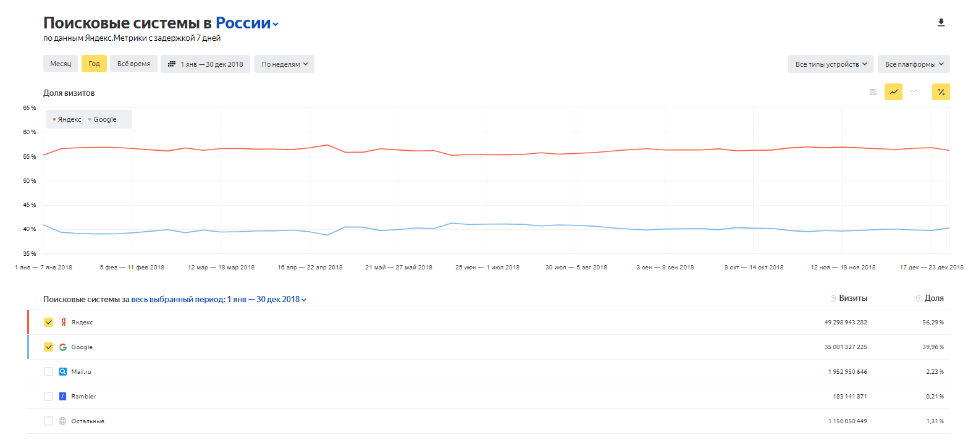This screenshot has width=976, height=443.
Task: Uncheck the Яндекс checkbox
Action: coord(48,323)
